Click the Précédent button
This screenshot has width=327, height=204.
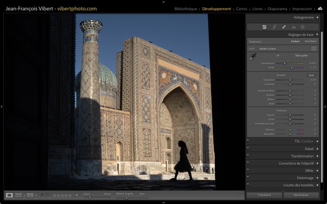(x=264, y=195)
